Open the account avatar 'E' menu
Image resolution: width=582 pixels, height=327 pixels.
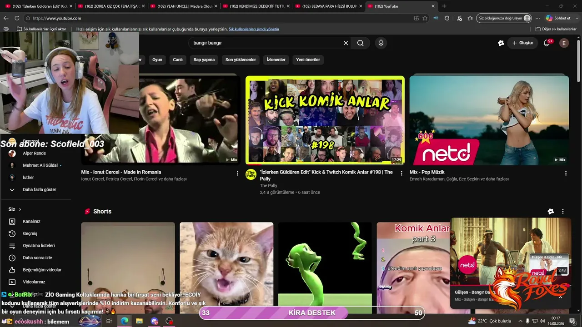[564, 43]
